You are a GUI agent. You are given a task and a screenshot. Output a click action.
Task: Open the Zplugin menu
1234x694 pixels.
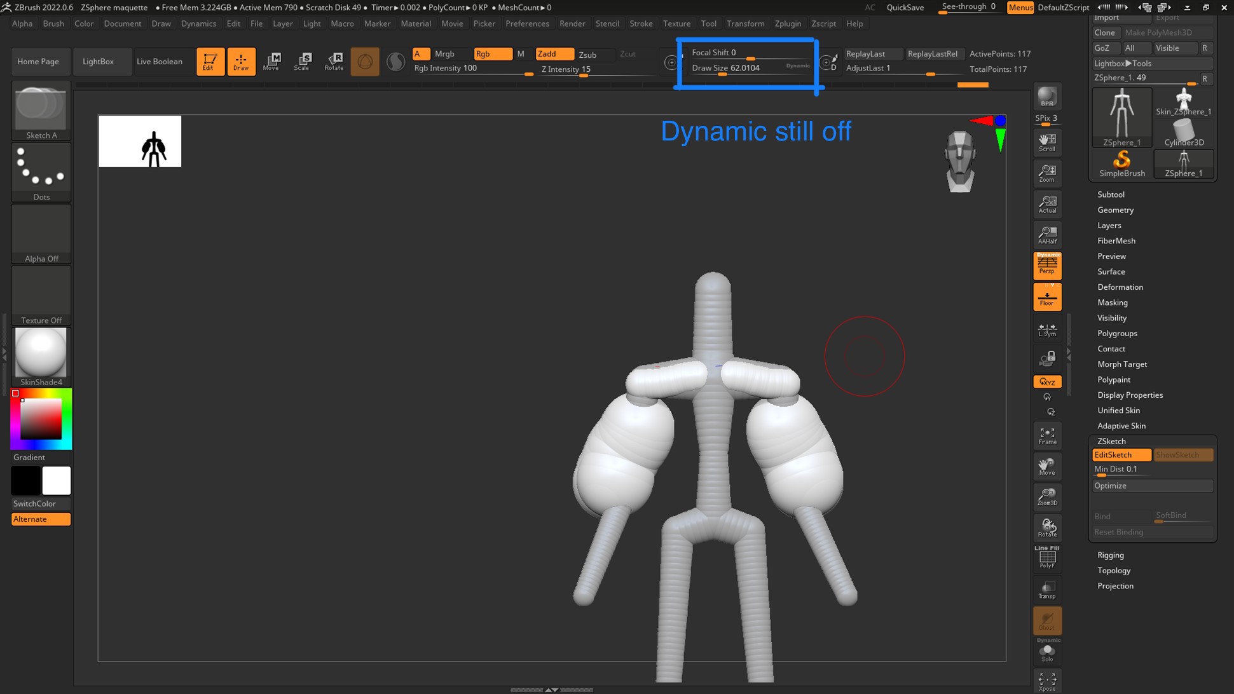pyautogui.click(x=787, y=24)
